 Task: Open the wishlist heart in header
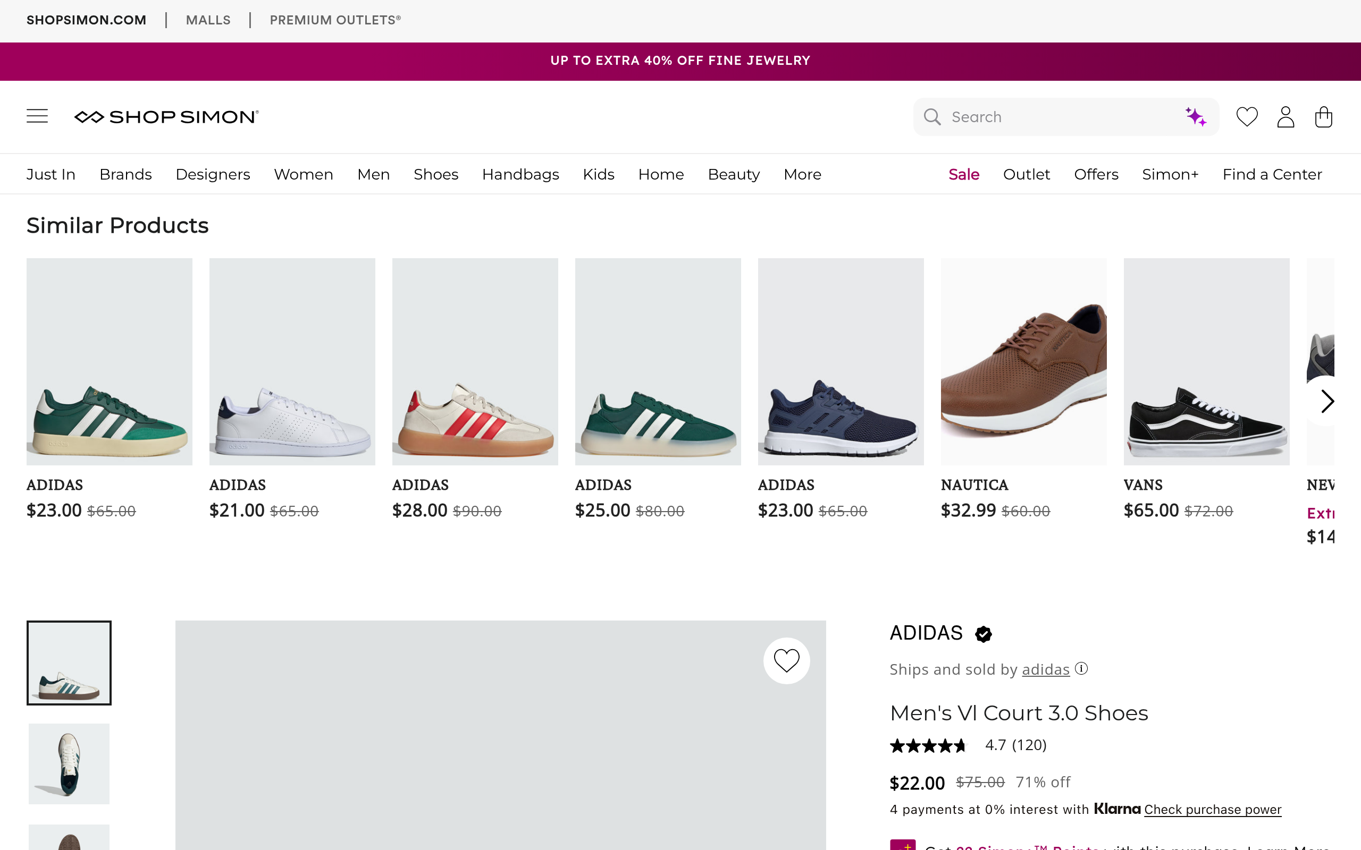(1246, 117)
